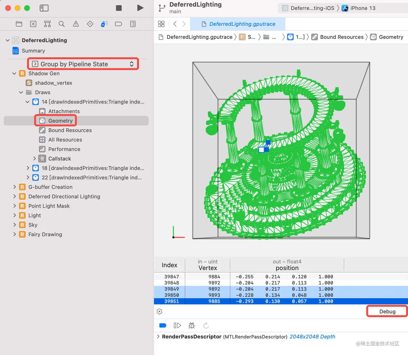Toggle the blue breakpoints activation button
This screenshot has width=408, height=355.
(163, 326)
